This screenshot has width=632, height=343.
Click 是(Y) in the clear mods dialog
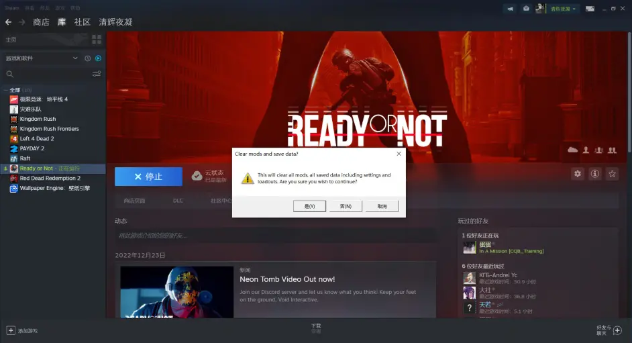309,206
